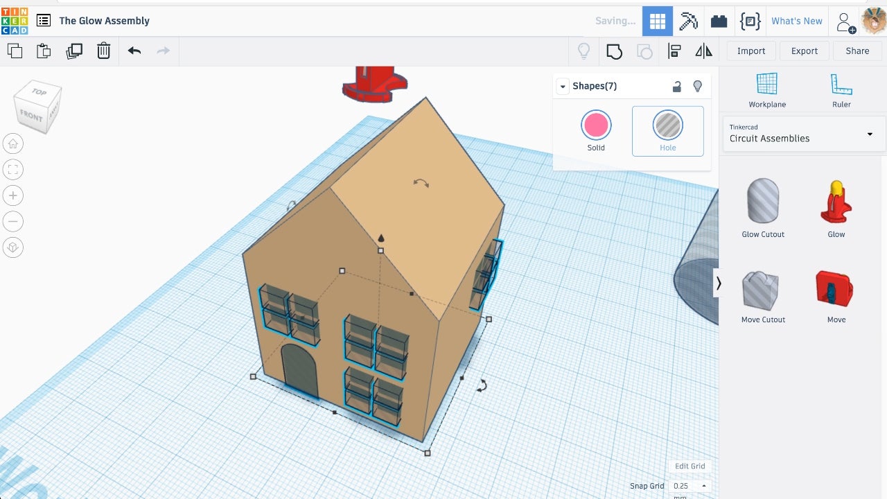Collapse the Shapes(7) inspector panel
Image resolution: width=887 pixels, height=499 pixels.
pyautogui.click(x=563, y=87)
